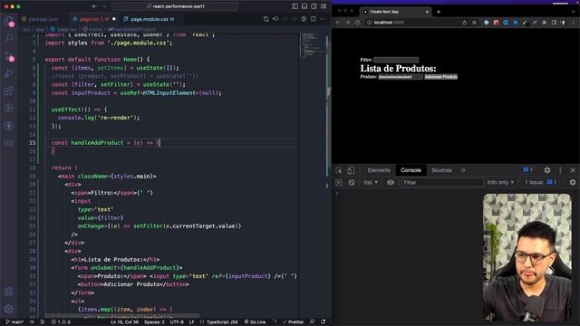Toggle the primary side bar layout icon
The image size is (580, 326).
(295, 6)
